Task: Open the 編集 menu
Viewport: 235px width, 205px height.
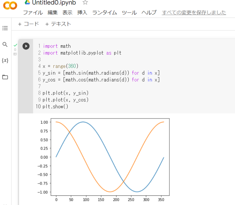Action: tap(53, 13)
